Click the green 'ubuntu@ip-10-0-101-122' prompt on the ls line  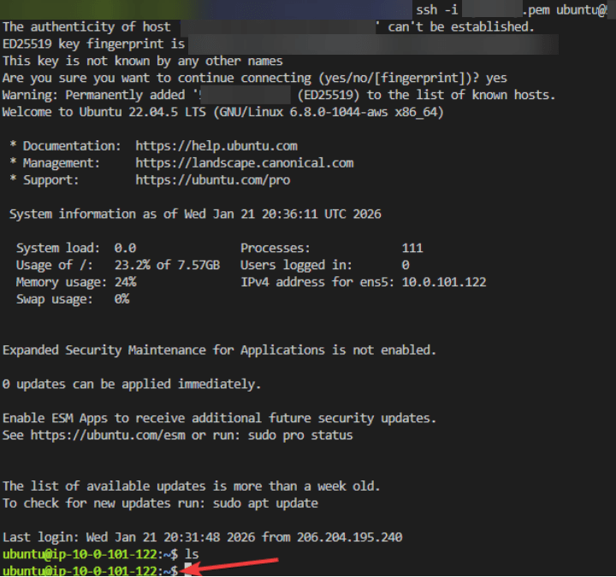81,555
